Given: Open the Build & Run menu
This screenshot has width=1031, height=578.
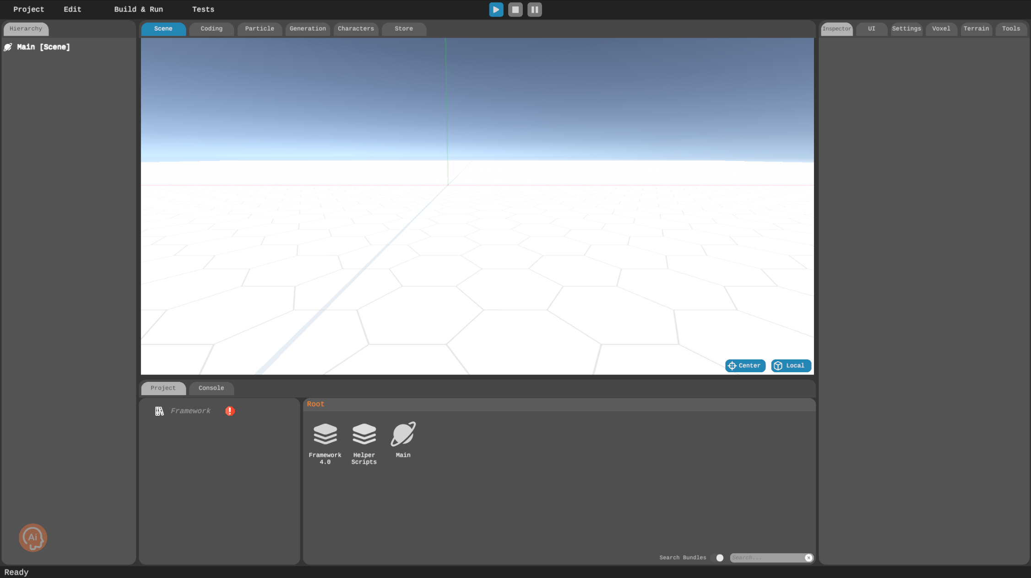Looking at the screenshot, I should click(x=138, y=10).
